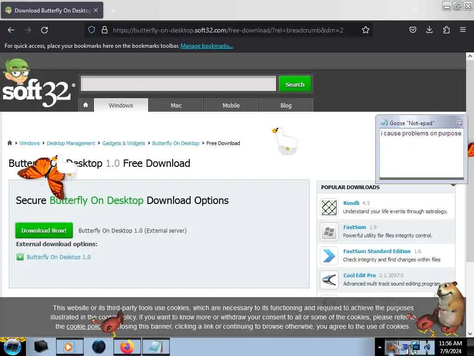Screen dimensions: 474x356
Task: Open the media player taskbar icon
Action: pyautogui.click(x=69, y=347)
